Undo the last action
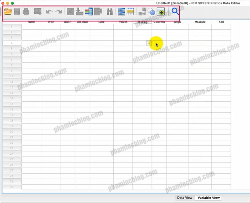 [49, 12]
